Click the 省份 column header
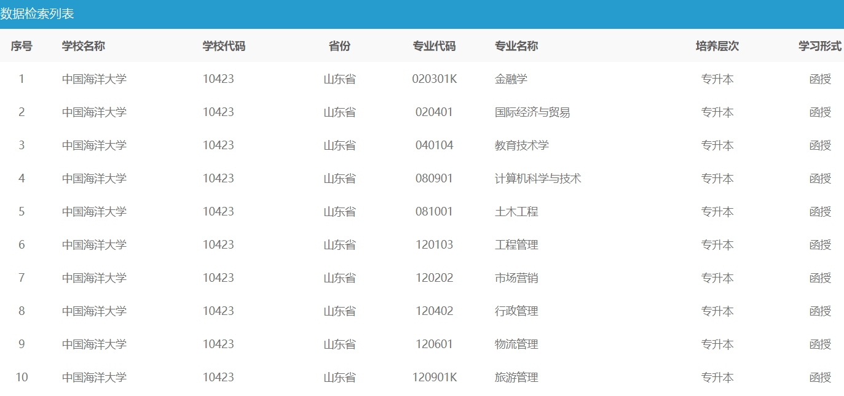The image size is (844, 396). pos(340,46)
